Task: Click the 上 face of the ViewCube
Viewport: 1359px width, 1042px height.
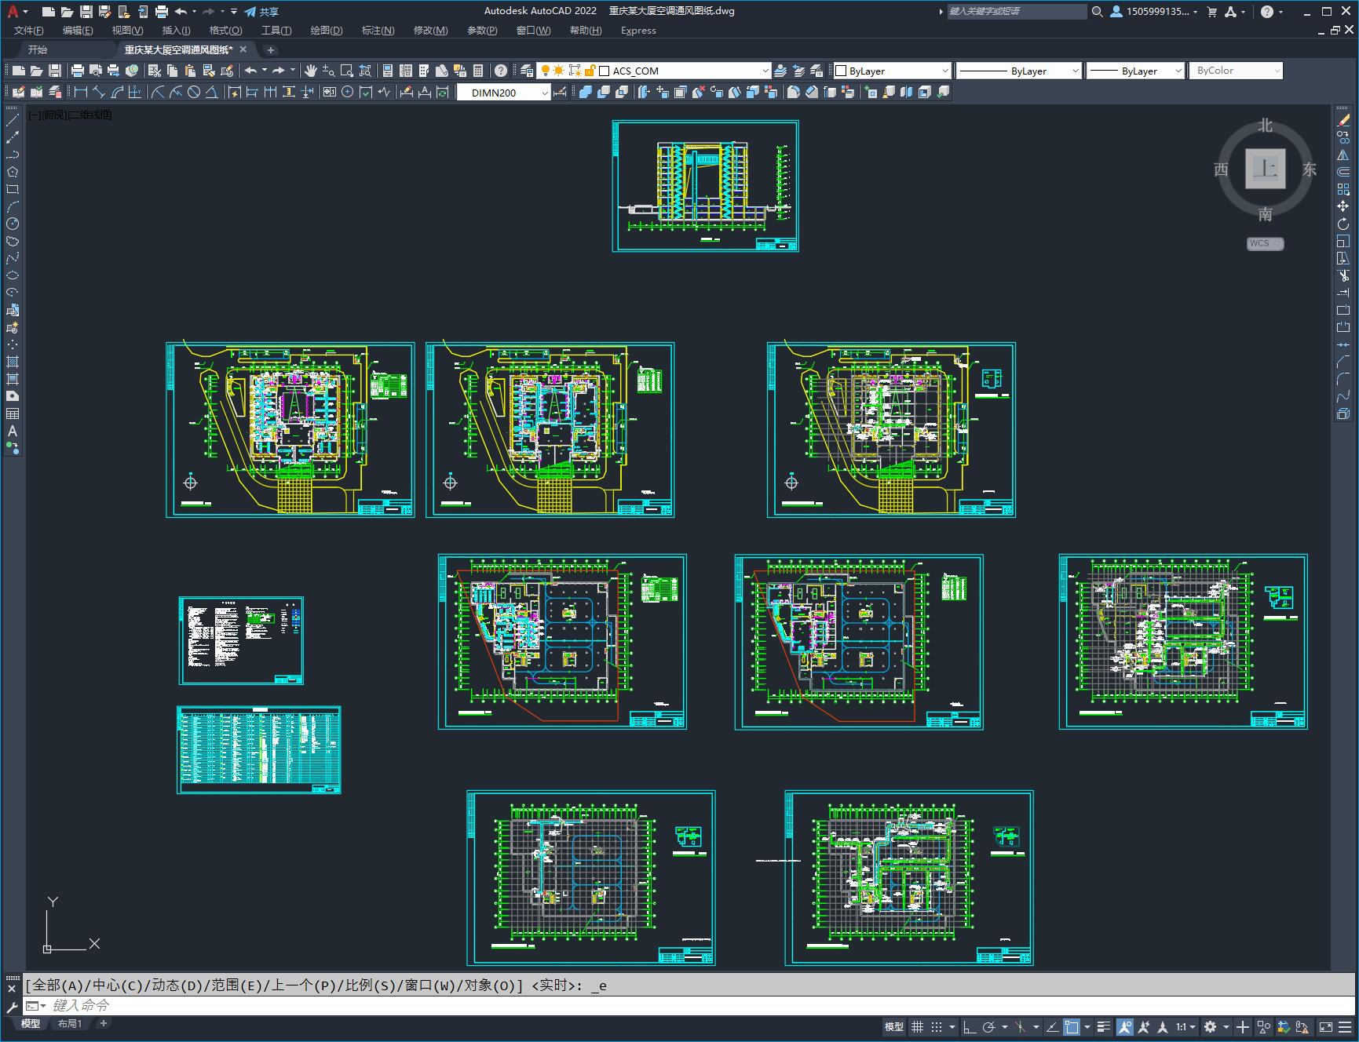Action: (1265, 169)
